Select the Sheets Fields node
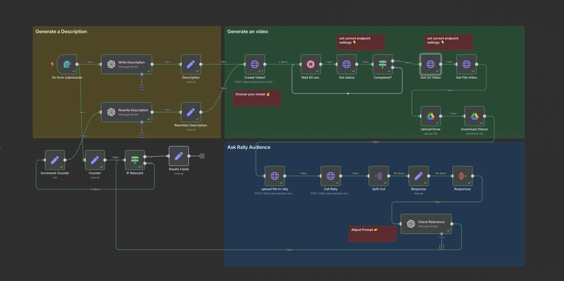Screen dimensions: 564x281 coord(179,156)
